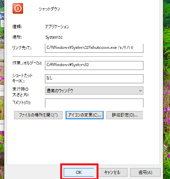Apply changes using 適用(A) button
The width and height of the screenshot is (170, 179).
145,172
